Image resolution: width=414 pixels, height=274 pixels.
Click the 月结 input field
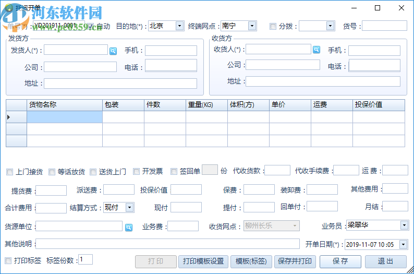(x=395, y=206)
